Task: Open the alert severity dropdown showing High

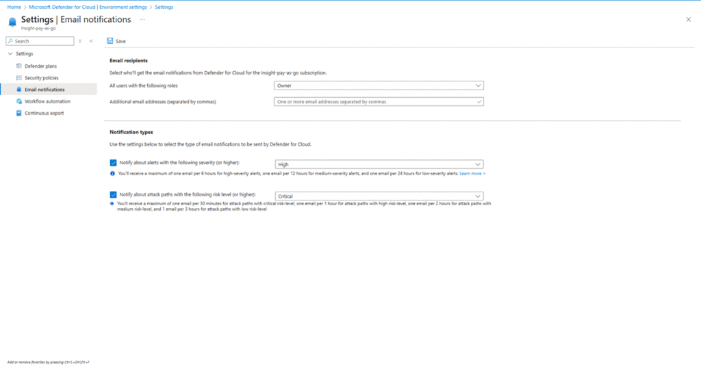Action: 379,164
